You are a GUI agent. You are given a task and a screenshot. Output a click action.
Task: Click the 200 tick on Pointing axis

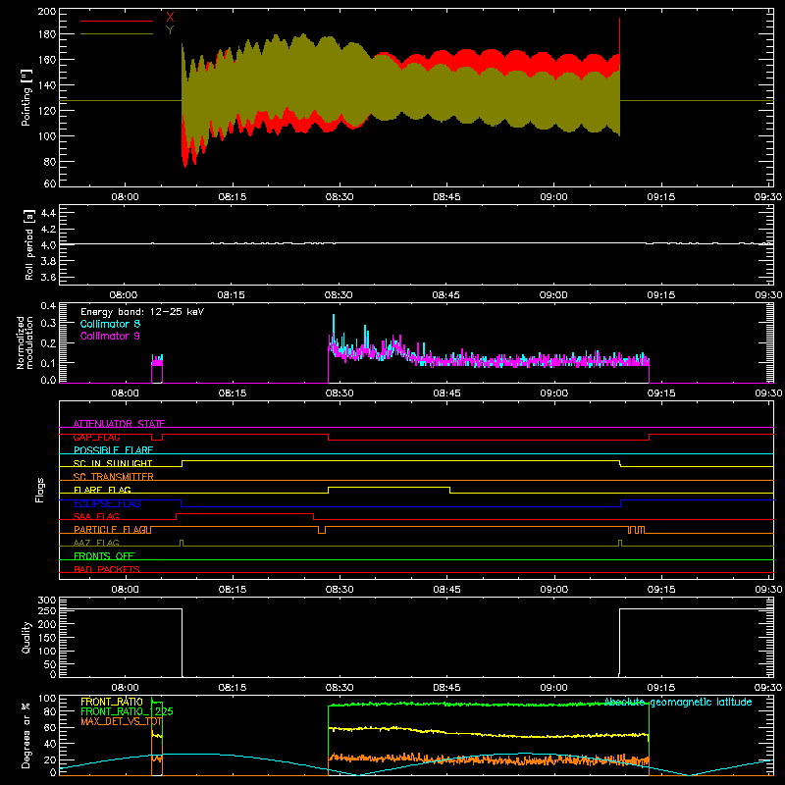click(x=46, y=11)
